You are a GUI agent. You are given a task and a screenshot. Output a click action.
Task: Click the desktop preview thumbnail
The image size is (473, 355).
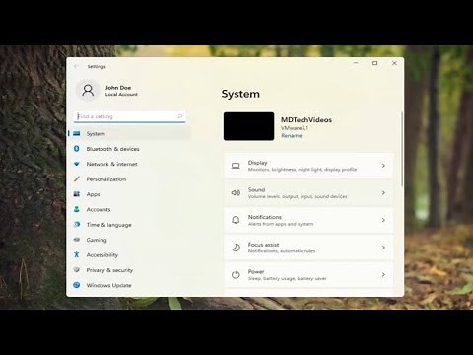[x=248, y=126]
